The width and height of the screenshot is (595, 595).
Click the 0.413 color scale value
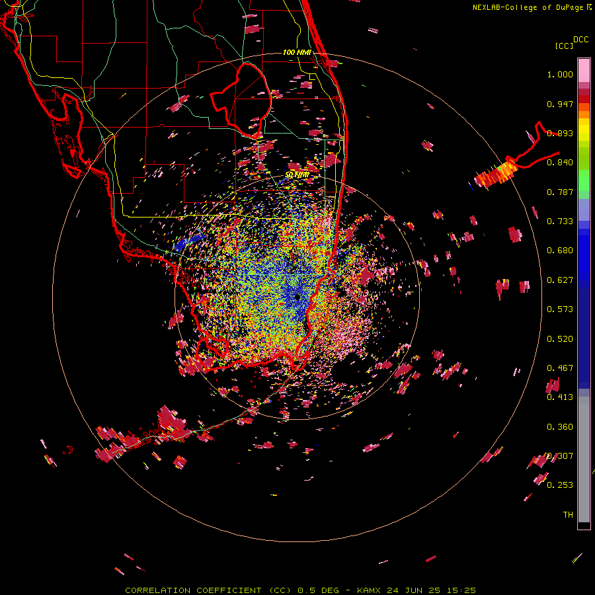[560, 397]
